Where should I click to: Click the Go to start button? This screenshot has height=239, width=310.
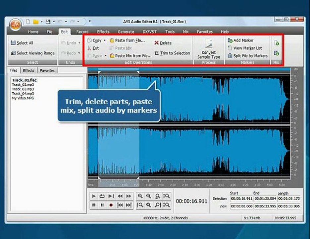coord(120,205)
